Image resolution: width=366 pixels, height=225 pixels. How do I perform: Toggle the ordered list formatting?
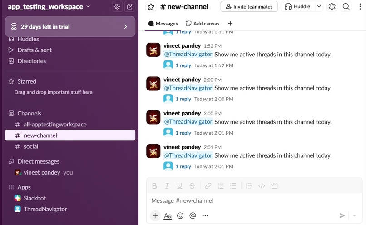221,186
